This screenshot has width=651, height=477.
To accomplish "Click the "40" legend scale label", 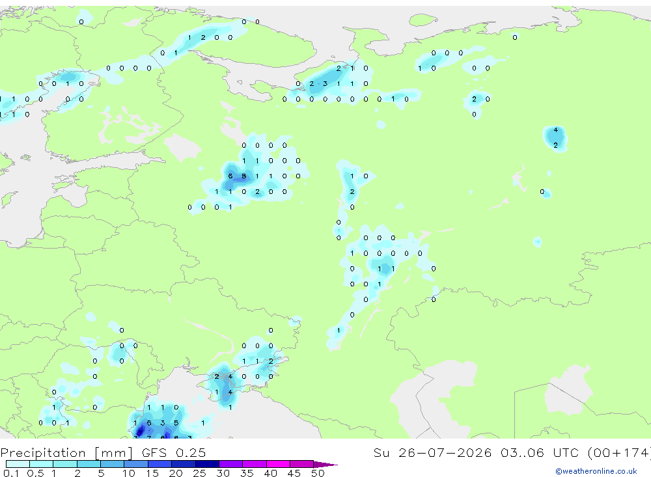I will pyautogui.click(x=271, y=473).
